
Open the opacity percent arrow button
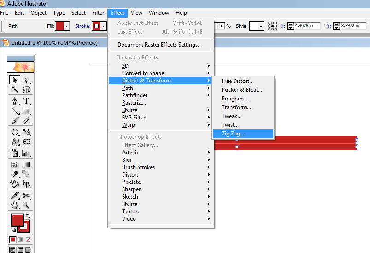coord(221,26)
